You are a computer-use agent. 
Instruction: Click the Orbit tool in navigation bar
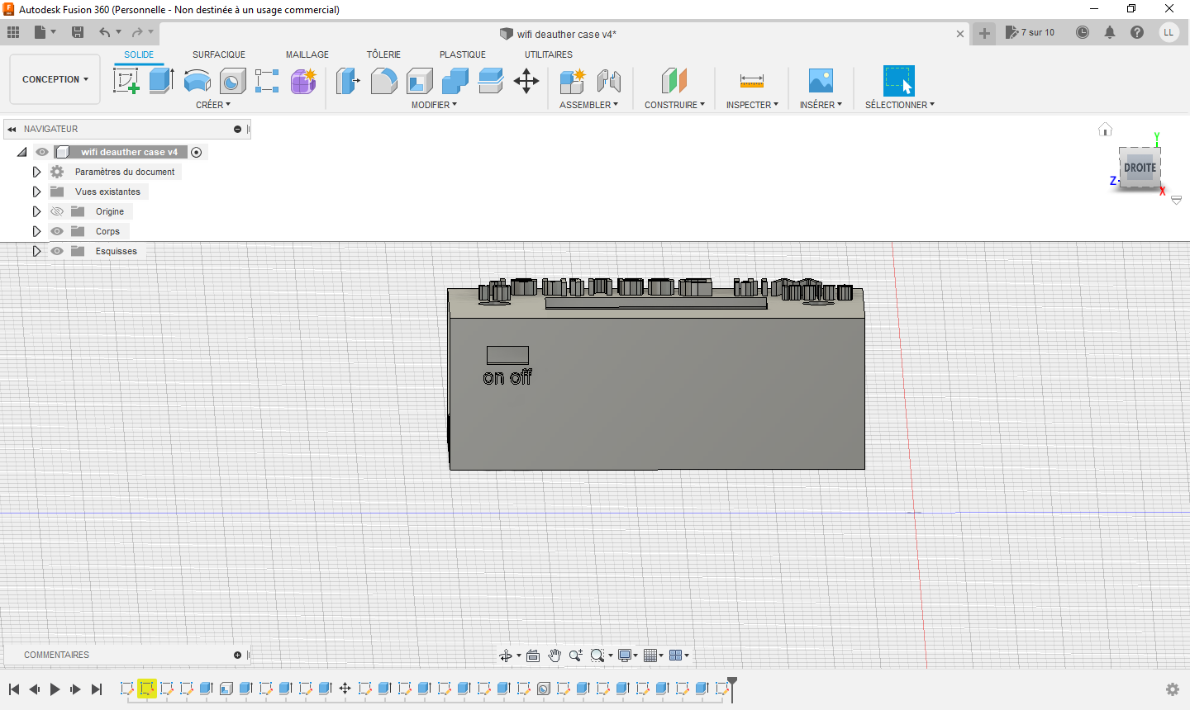point(506,656)
